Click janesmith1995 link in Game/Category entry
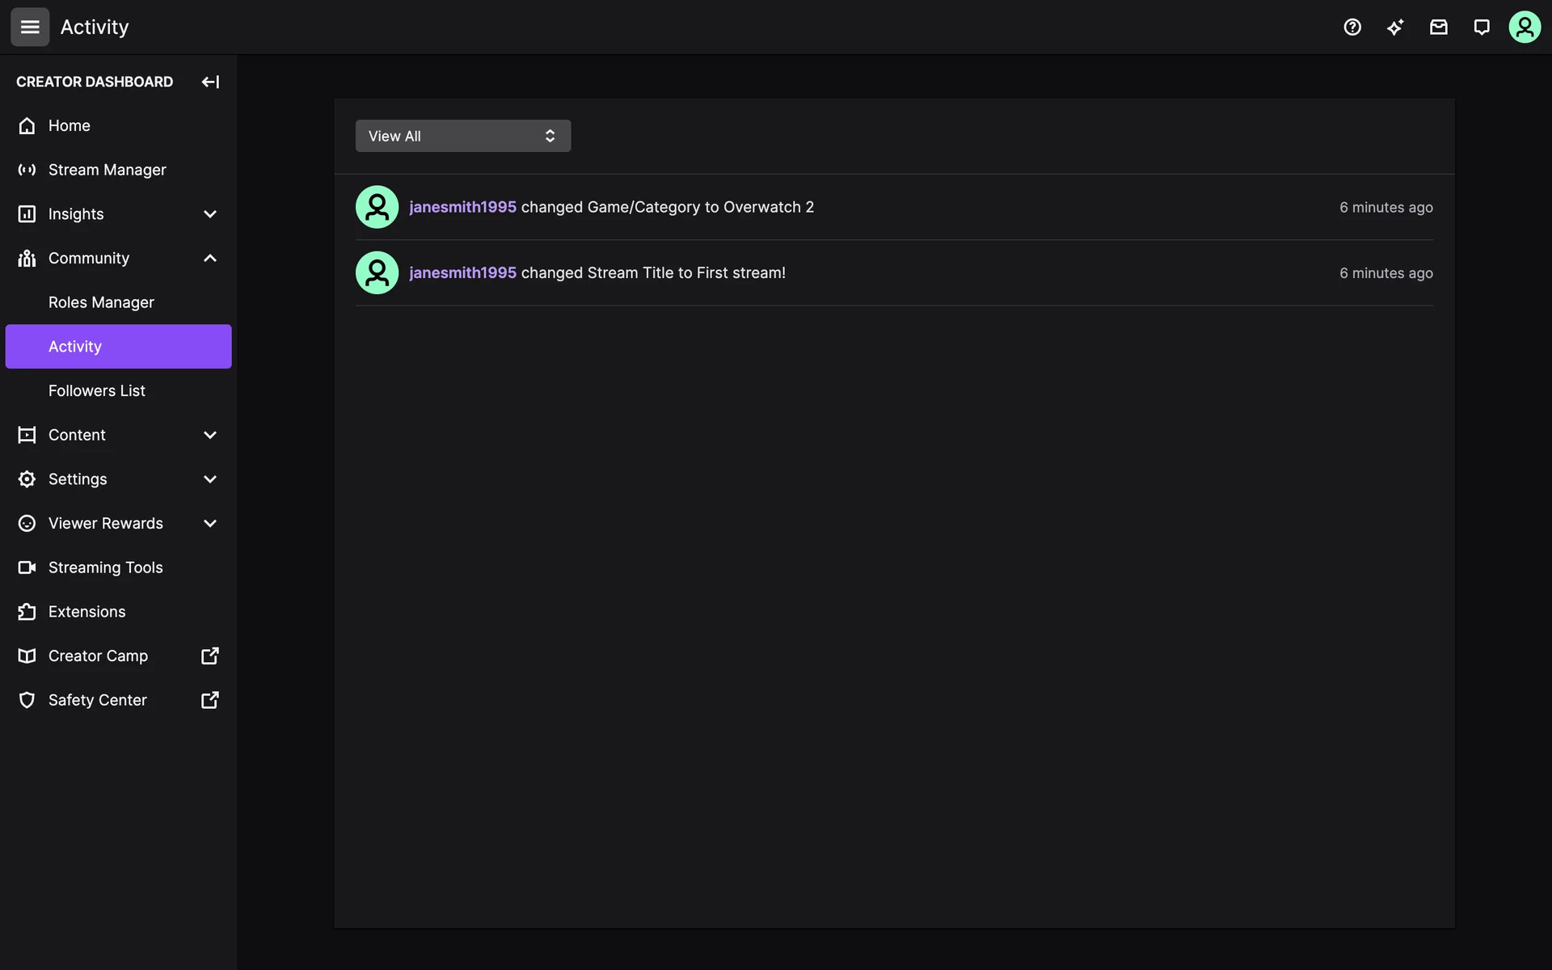 tap(462, 207)
